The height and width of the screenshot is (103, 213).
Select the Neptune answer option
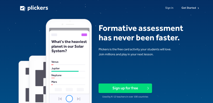[x=68, y=76]
